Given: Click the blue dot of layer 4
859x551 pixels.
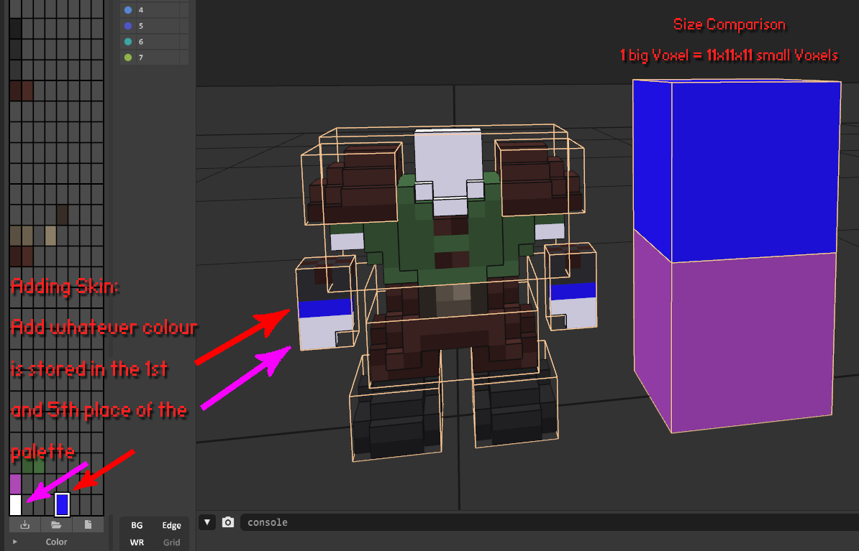Looking at the screenshot, I should tap(128, 10).
